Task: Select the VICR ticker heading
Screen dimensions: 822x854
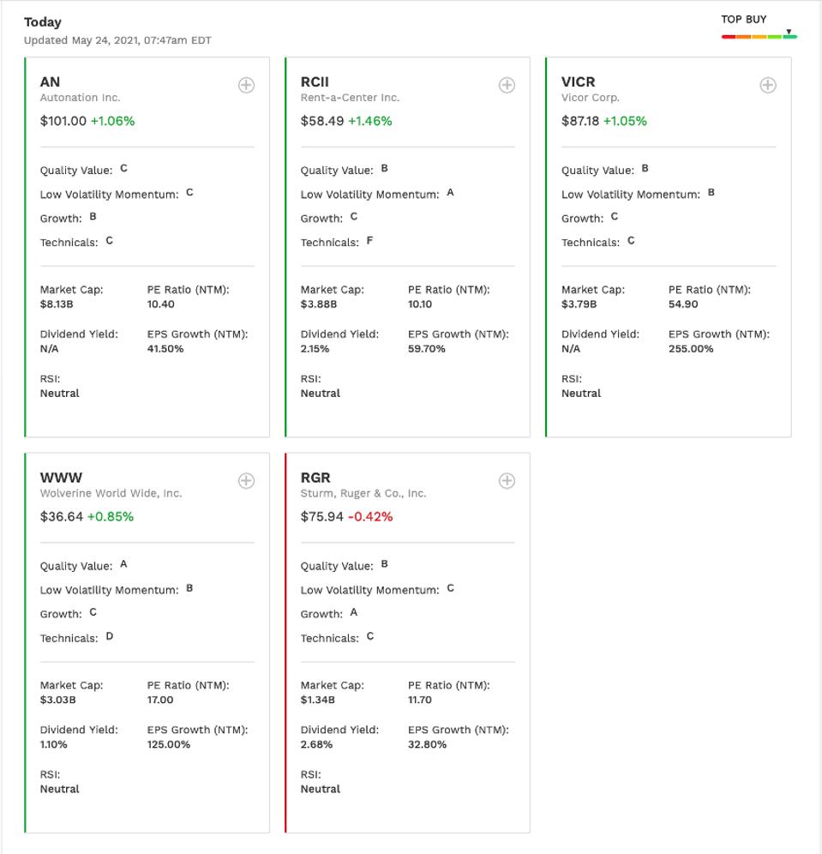Action: pos(578,82)
